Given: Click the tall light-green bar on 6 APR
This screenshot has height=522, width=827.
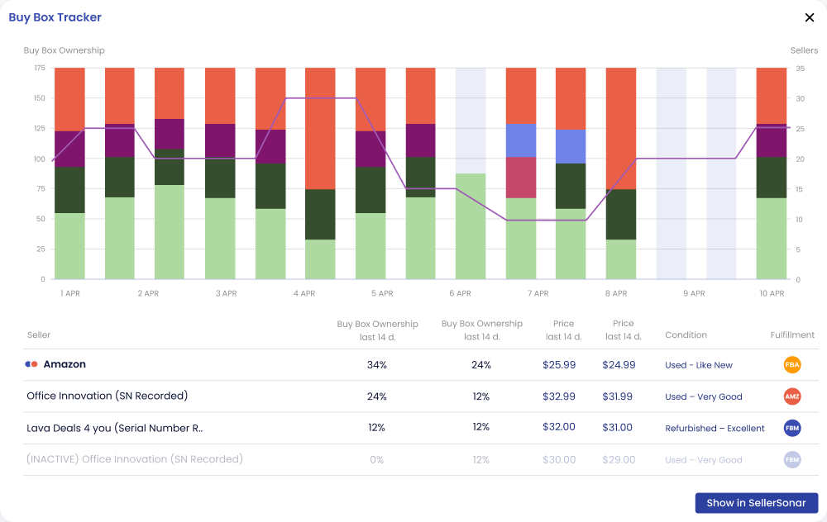Looking at the screenshot, I should 471,226.
